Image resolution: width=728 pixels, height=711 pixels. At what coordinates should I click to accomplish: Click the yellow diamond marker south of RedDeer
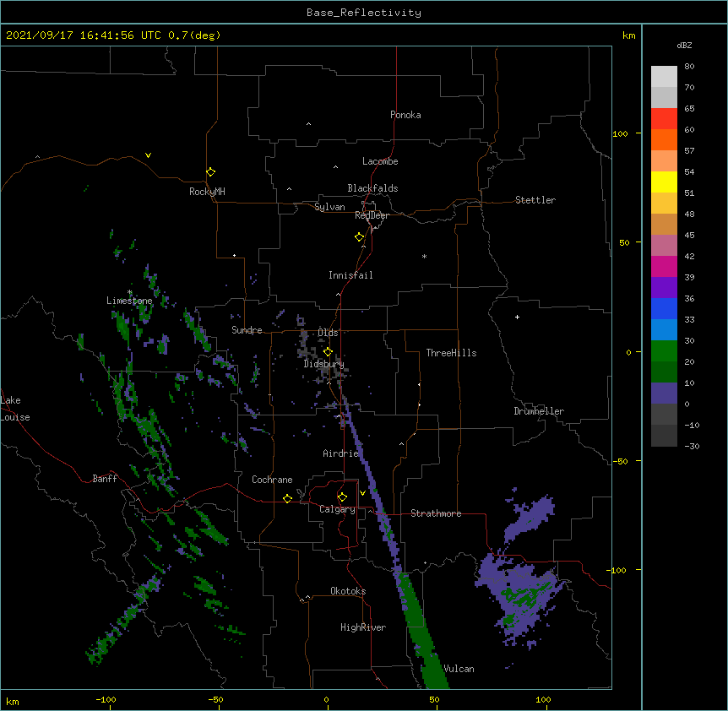point(360,237)
